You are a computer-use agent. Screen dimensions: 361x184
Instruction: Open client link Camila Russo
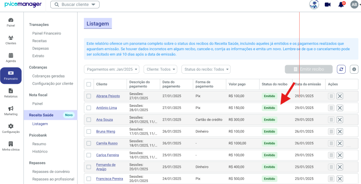click(107, 143)
